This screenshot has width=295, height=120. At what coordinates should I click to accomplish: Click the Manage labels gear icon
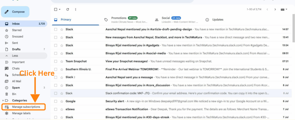click(x=7, y=113)
